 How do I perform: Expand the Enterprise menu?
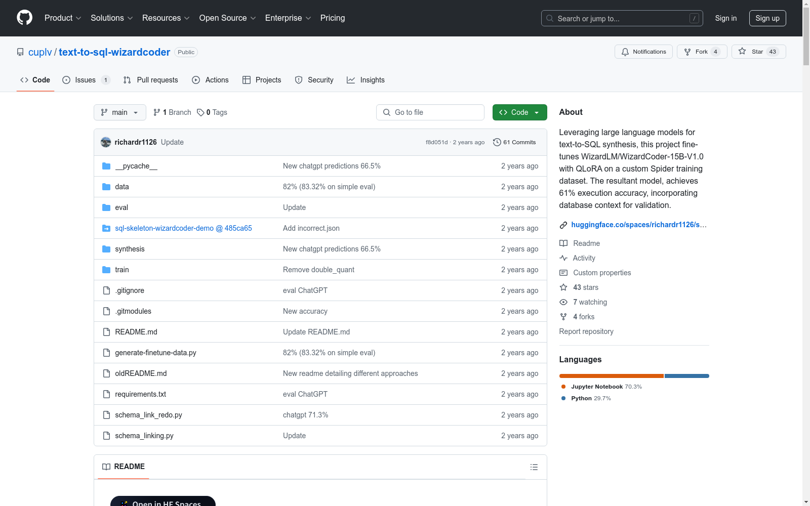(288, 18)
